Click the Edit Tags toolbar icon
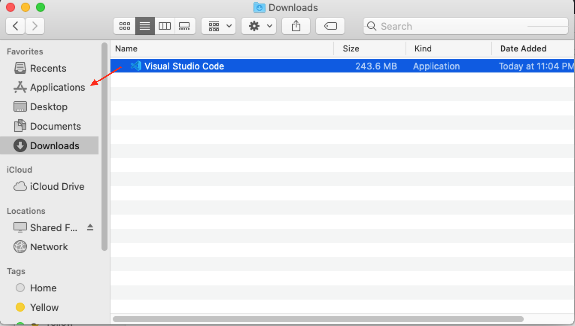This screenshot has height=326, width=575. [330, 26]
